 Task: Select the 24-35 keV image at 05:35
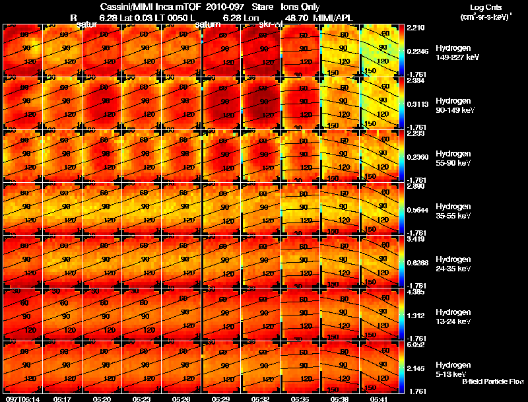pyautogui.click(x=300, y=261)
